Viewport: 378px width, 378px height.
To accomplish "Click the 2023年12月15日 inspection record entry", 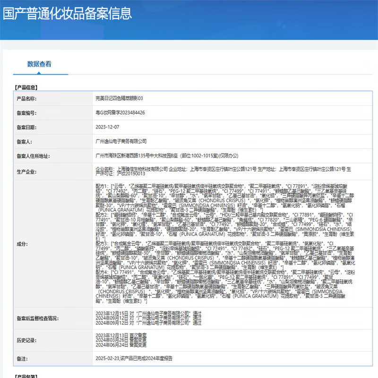I will click(x=148, y=313).
